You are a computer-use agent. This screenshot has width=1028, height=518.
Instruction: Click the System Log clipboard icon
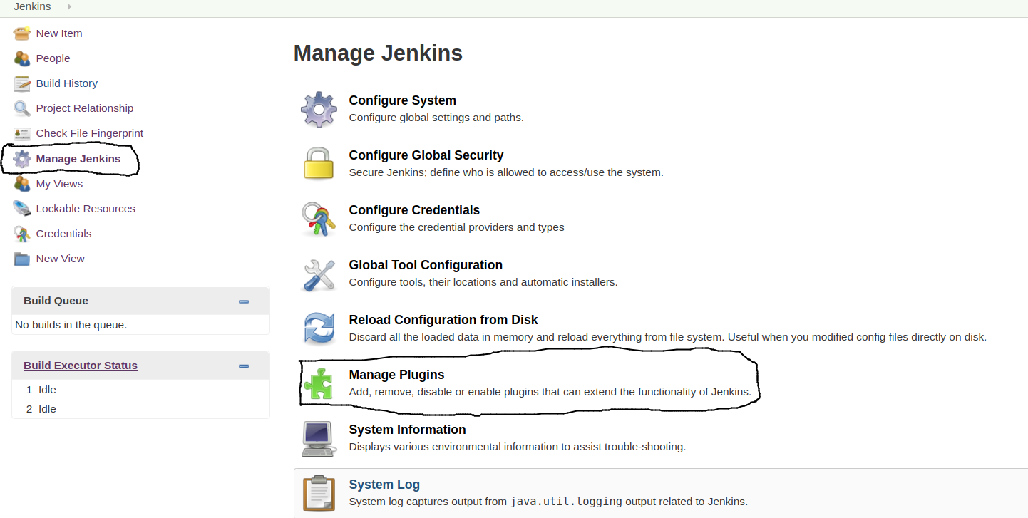click(x=318, y=493)
